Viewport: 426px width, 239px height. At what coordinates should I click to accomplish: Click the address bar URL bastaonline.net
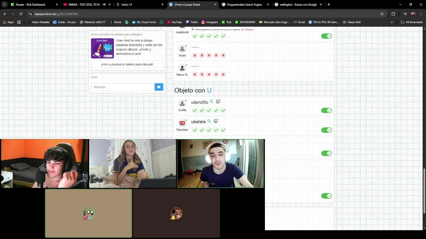[56, 14]
